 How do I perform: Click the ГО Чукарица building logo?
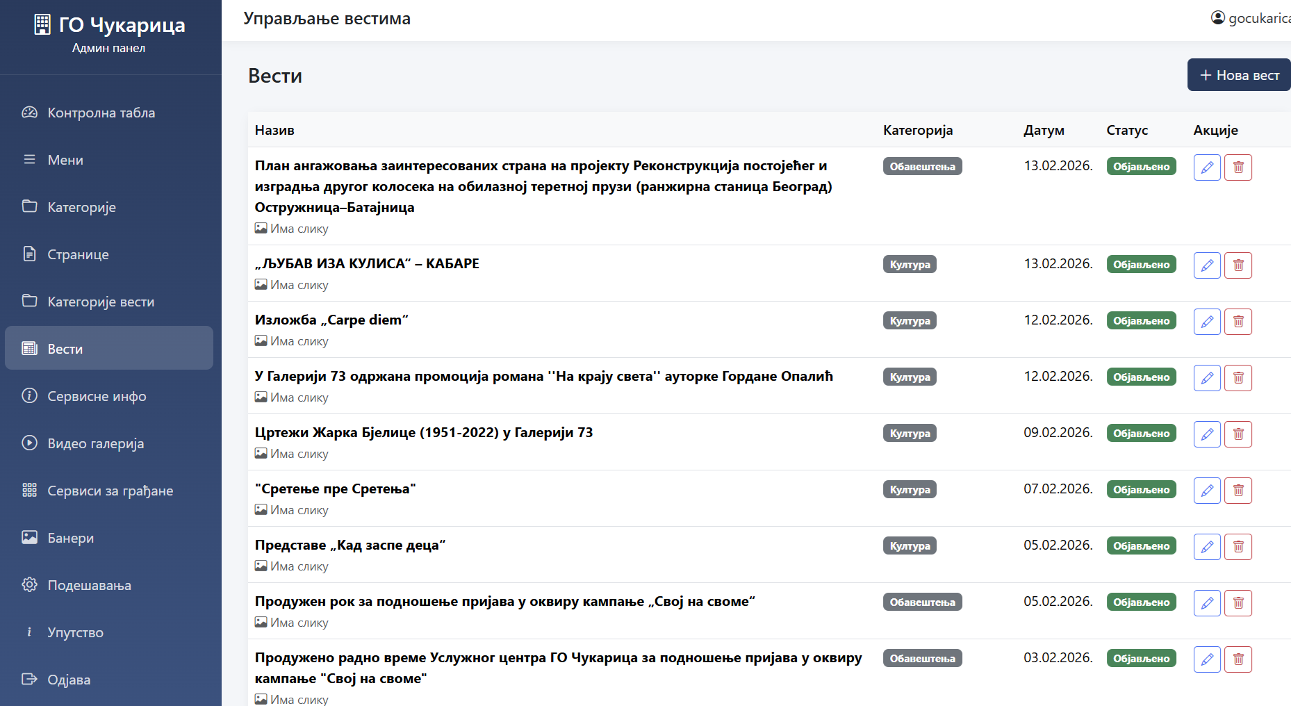(42, 25)
